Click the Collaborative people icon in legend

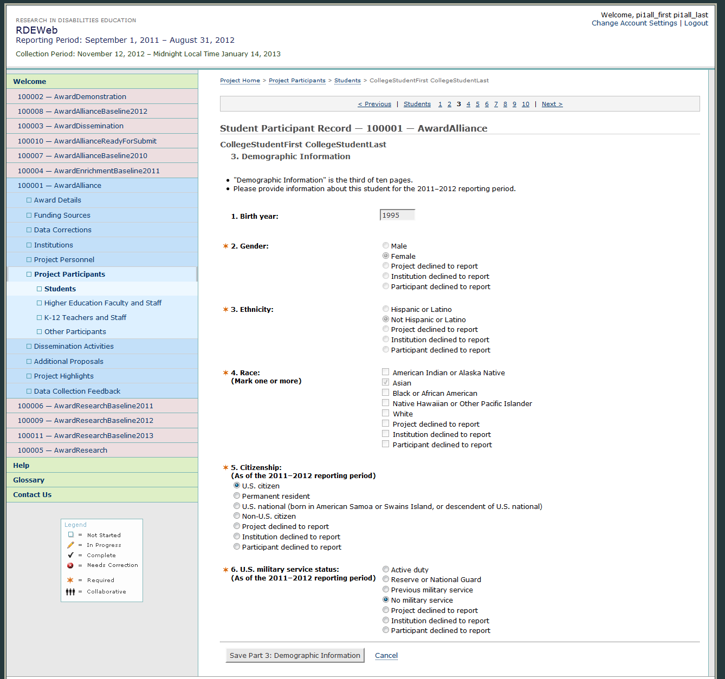(70, 592)
